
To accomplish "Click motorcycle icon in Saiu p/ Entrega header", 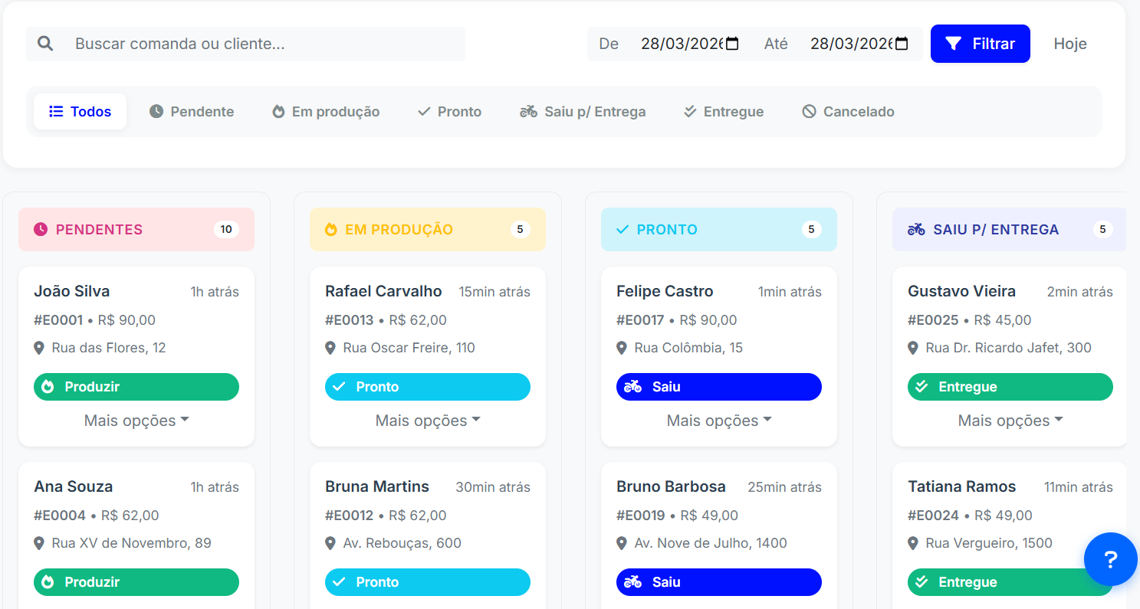I will [x=916, y=229].
